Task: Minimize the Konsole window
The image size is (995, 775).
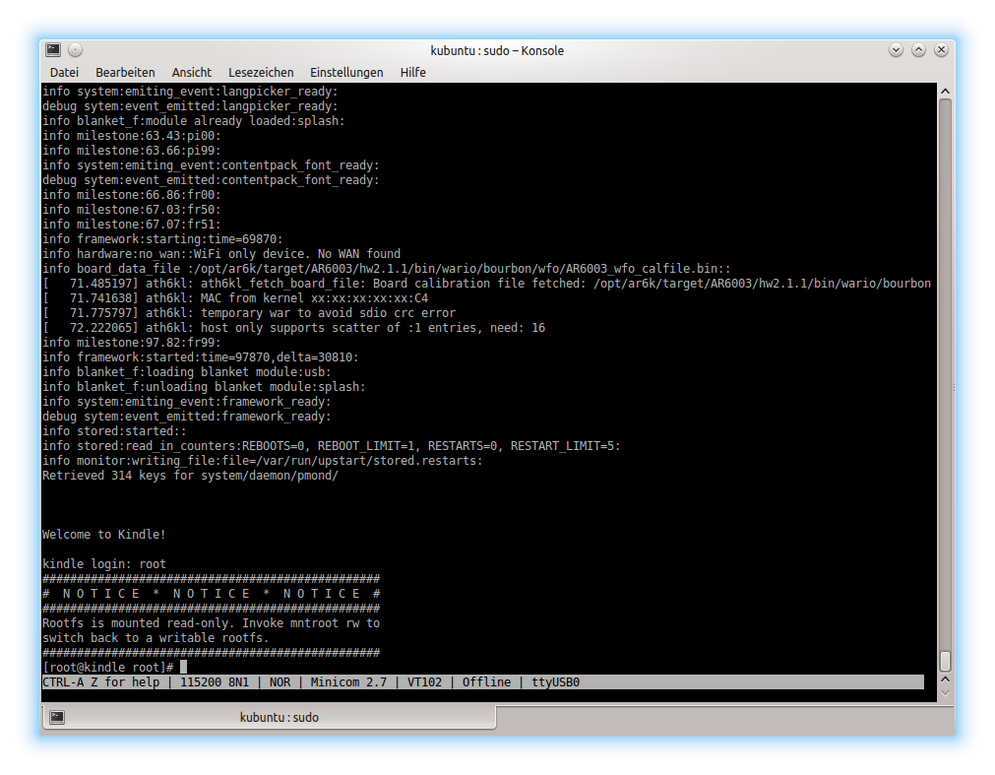Action: click(896, 49)
